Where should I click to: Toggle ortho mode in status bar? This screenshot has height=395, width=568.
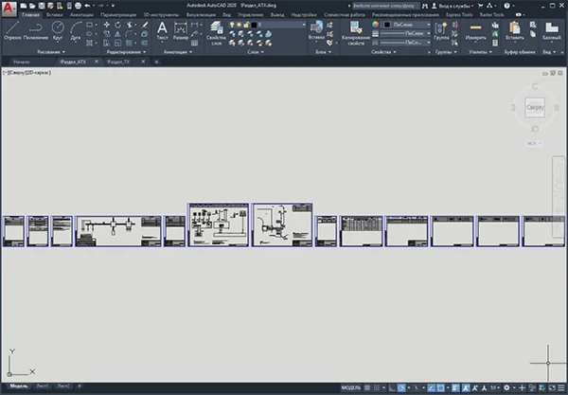coord(392,387)
